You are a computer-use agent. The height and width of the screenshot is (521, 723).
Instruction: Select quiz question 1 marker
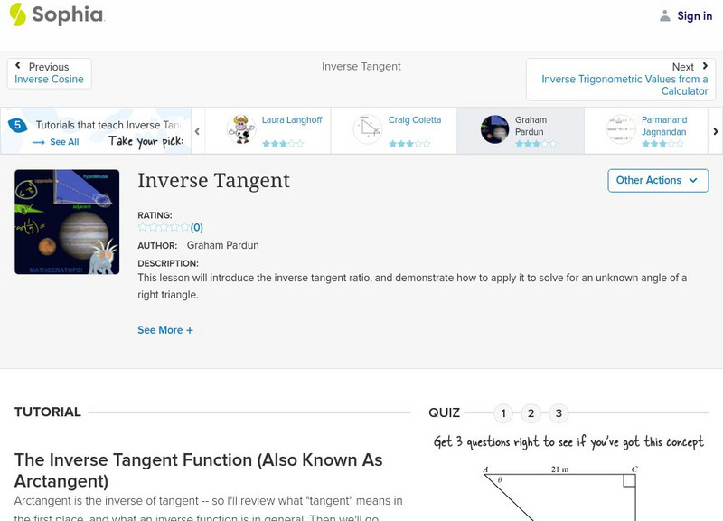(503, 412)
